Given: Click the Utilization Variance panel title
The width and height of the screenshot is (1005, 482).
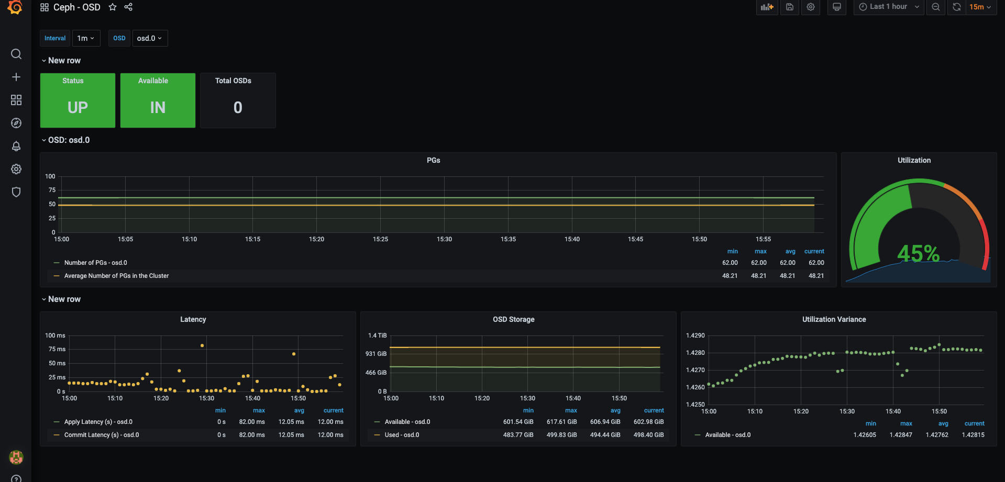Looking at the screenshot, I should tap(834, 319).
